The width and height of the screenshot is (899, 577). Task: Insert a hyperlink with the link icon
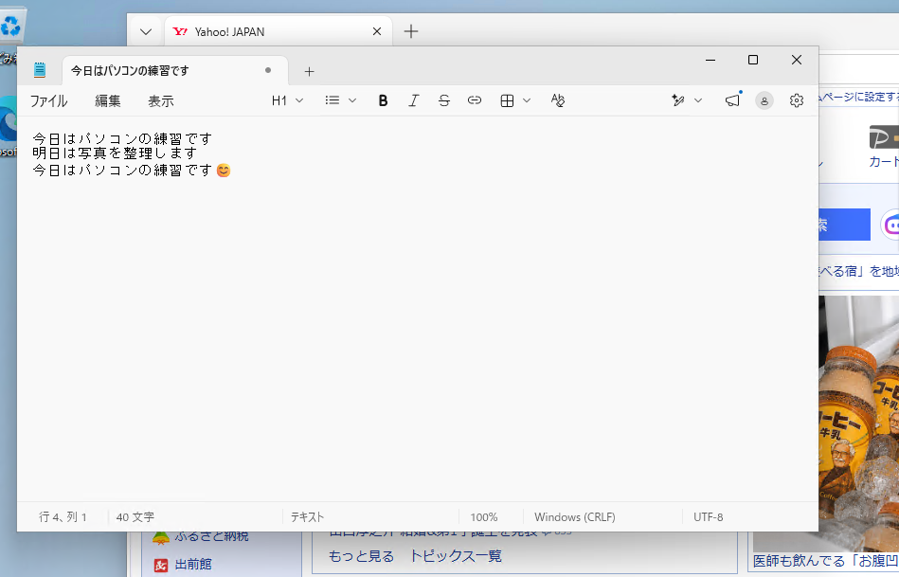point(475,101)
